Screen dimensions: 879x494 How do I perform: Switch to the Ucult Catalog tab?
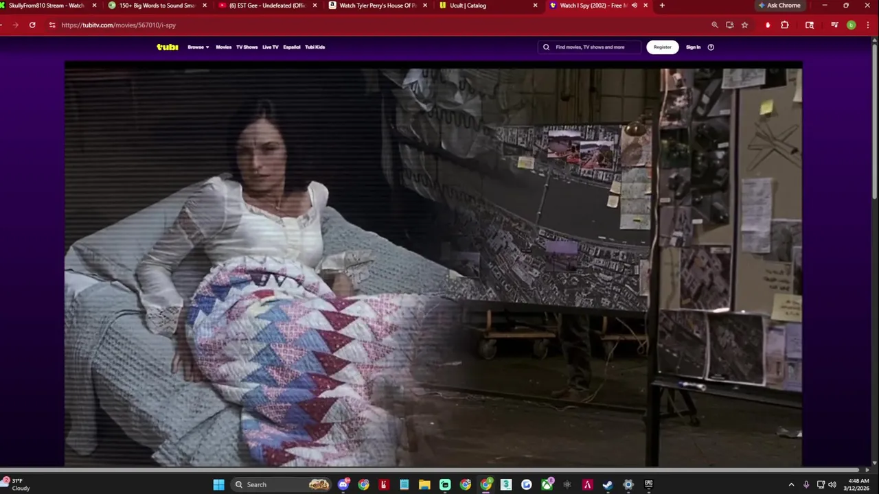(x=486, y=5)
